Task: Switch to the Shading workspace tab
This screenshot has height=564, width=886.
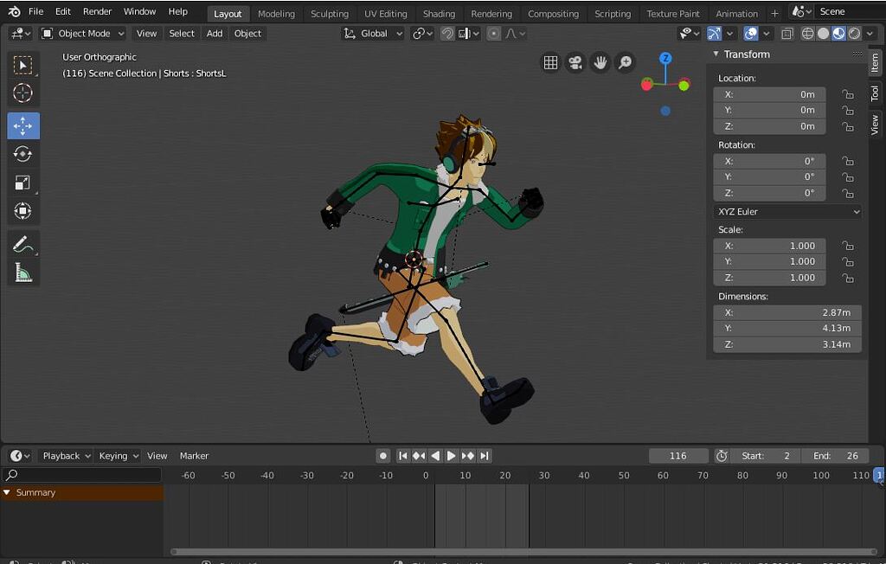Action: click(x=439, y=13)
